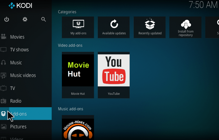Open settings via the gear icon
Image resolution: width=219 pixels, height=140 pixels.
[x=25, y=19]
